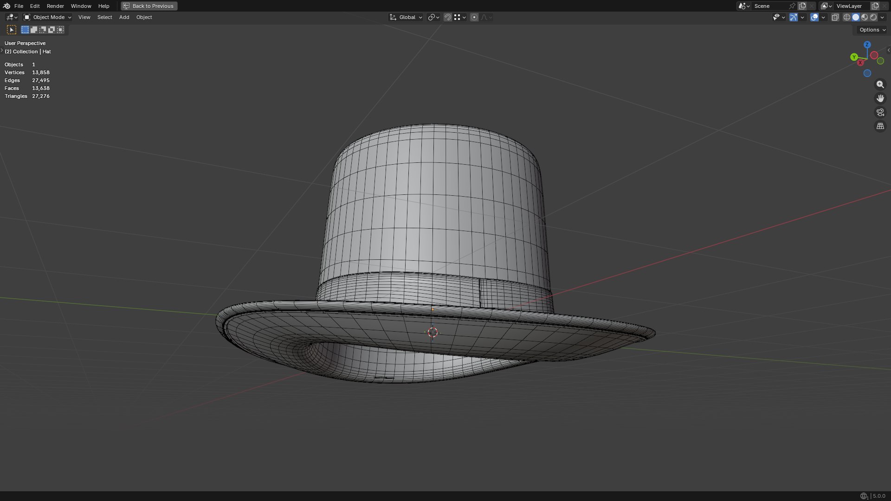The image size is (891, 501).
Task: Open object visibility and selectability popover
Action: coord(779,17)
